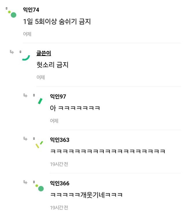Click the '어제' timestamp under 익인74
The height and width of the screenshot is (216, 185).
pyautogui.click(x=27, y=34)
